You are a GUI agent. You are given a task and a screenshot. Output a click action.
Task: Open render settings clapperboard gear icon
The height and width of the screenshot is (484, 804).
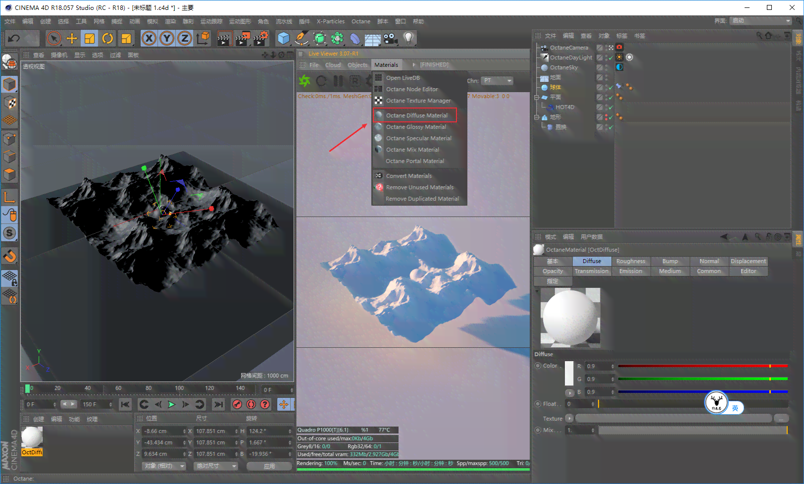coord(261,38)
